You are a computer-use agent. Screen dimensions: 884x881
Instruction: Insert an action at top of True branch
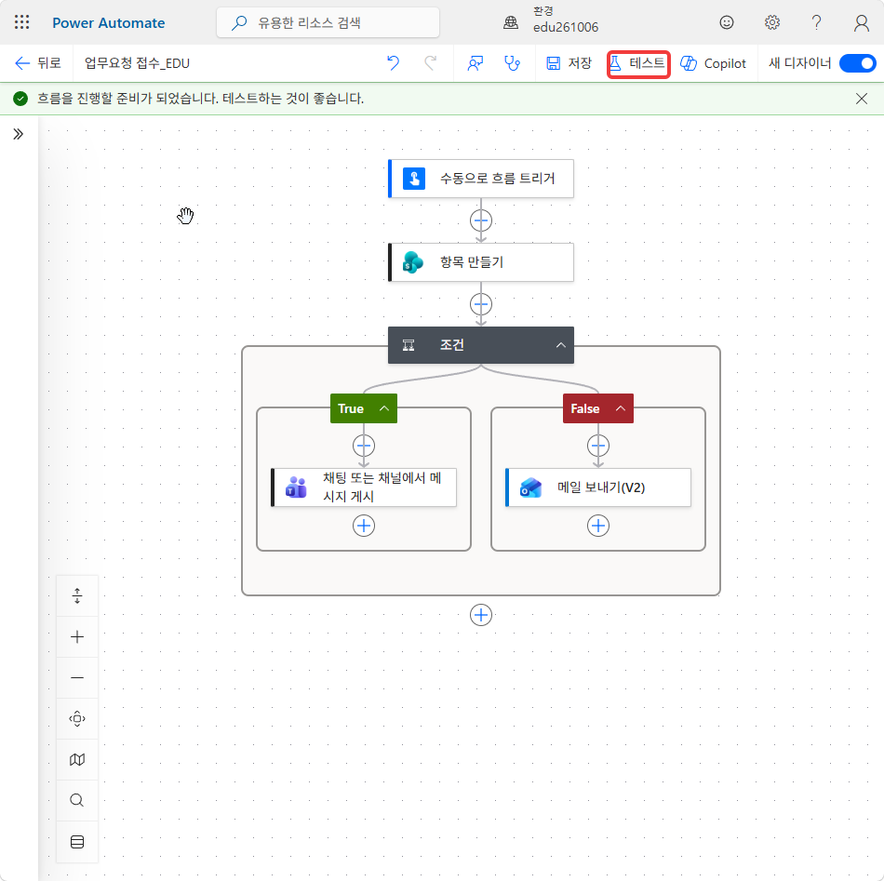pos(364,446)
